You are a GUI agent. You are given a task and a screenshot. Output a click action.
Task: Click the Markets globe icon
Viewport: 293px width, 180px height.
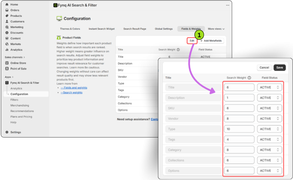7,44
